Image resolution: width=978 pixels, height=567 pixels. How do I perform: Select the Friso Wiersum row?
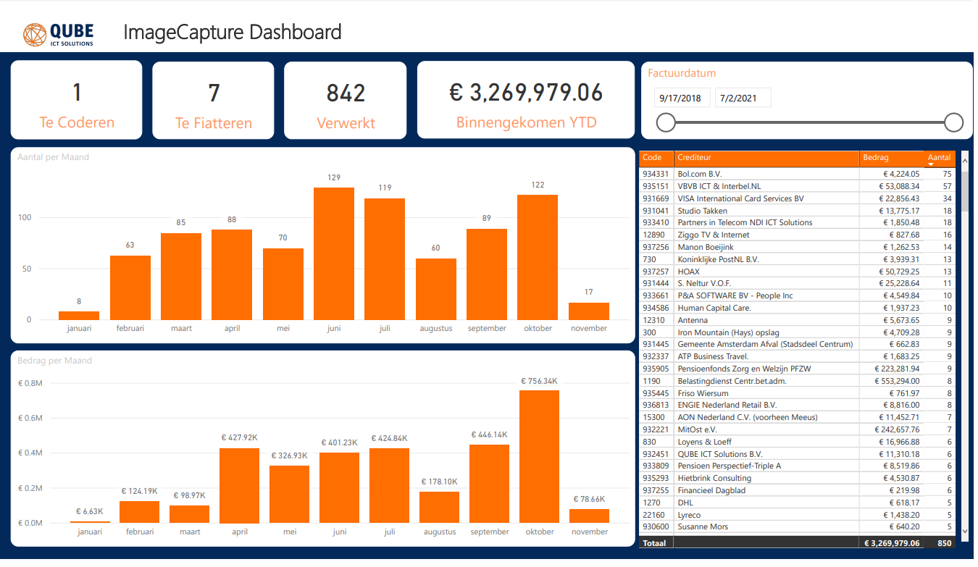click(797, 393)
